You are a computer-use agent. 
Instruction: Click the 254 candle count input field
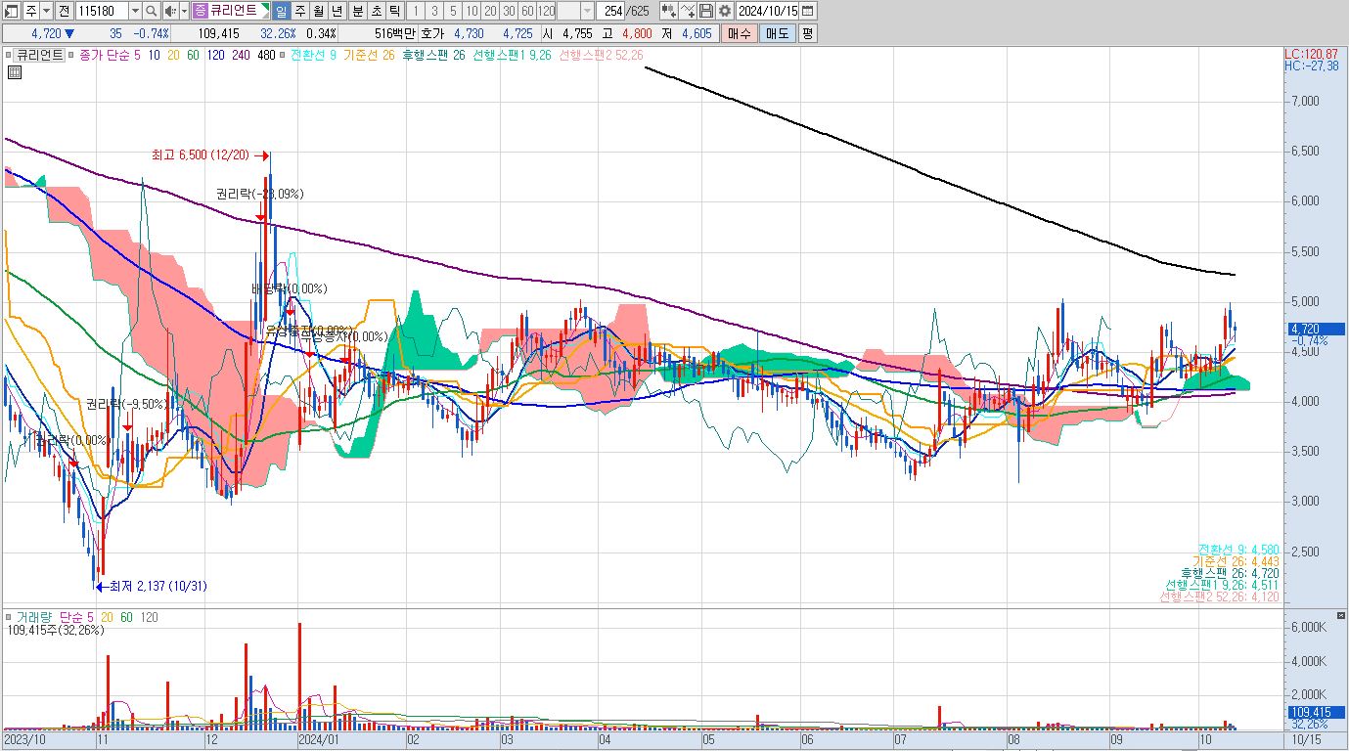click(610, 11)
